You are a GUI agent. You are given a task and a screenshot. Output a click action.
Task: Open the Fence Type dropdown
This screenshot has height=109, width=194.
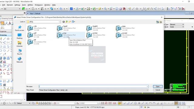tap(177, 25)
